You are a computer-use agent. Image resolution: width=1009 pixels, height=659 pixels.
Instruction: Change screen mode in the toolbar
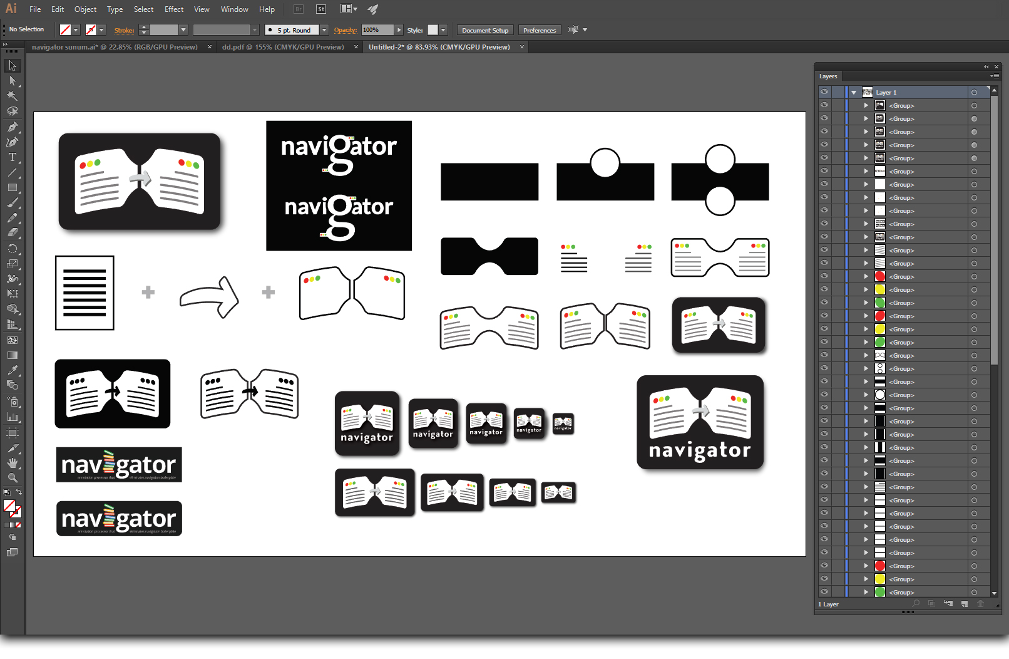(x=13, y=553)
